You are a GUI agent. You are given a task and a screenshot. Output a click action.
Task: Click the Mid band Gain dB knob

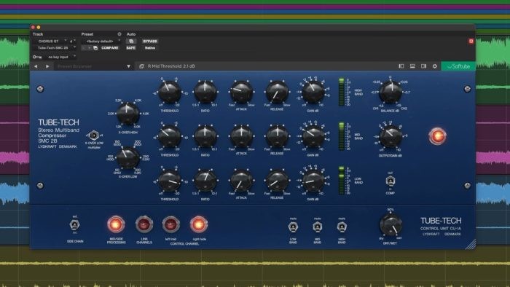pos(313,136)
